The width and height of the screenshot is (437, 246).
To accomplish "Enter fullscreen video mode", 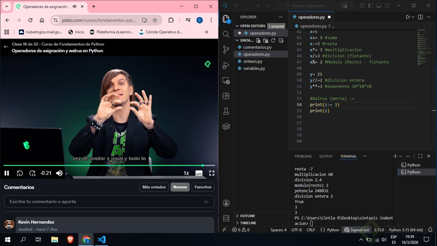I will click(212, 173).
